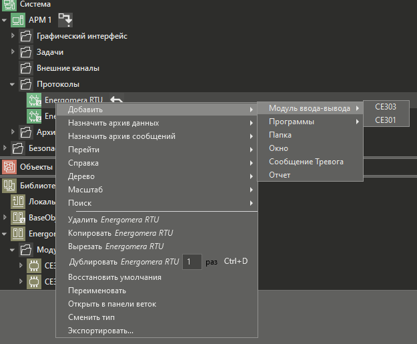Click Сообщение Тревога in the Добавить submenu
This screenshot has width=417, height=344.
coord(306,162)
